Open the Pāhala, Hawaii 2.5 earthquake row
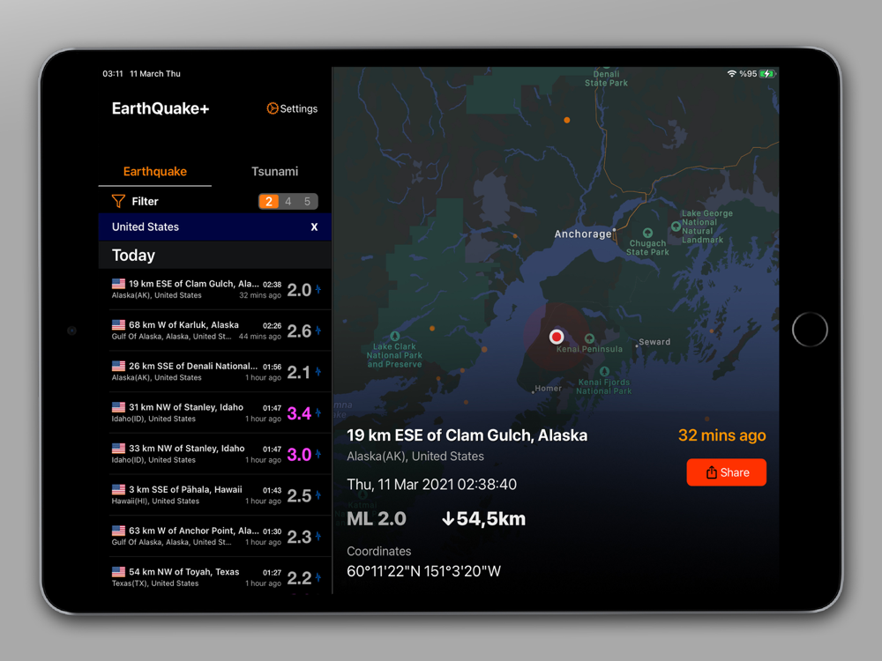The height and width of the screenshot is (661, 882). (x=215, y=494)
